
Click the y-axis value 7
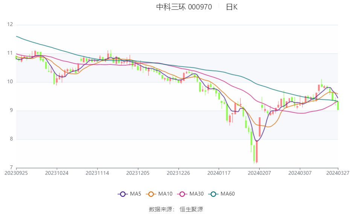[11, 168]
